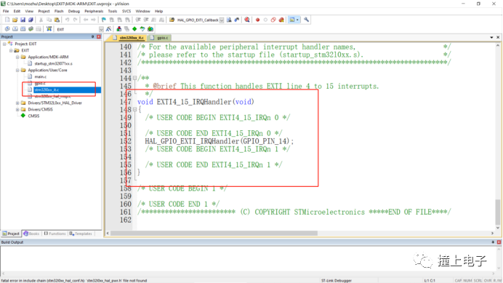
Task: Open the Configuration wrench icon
Action: pos(306,20)
